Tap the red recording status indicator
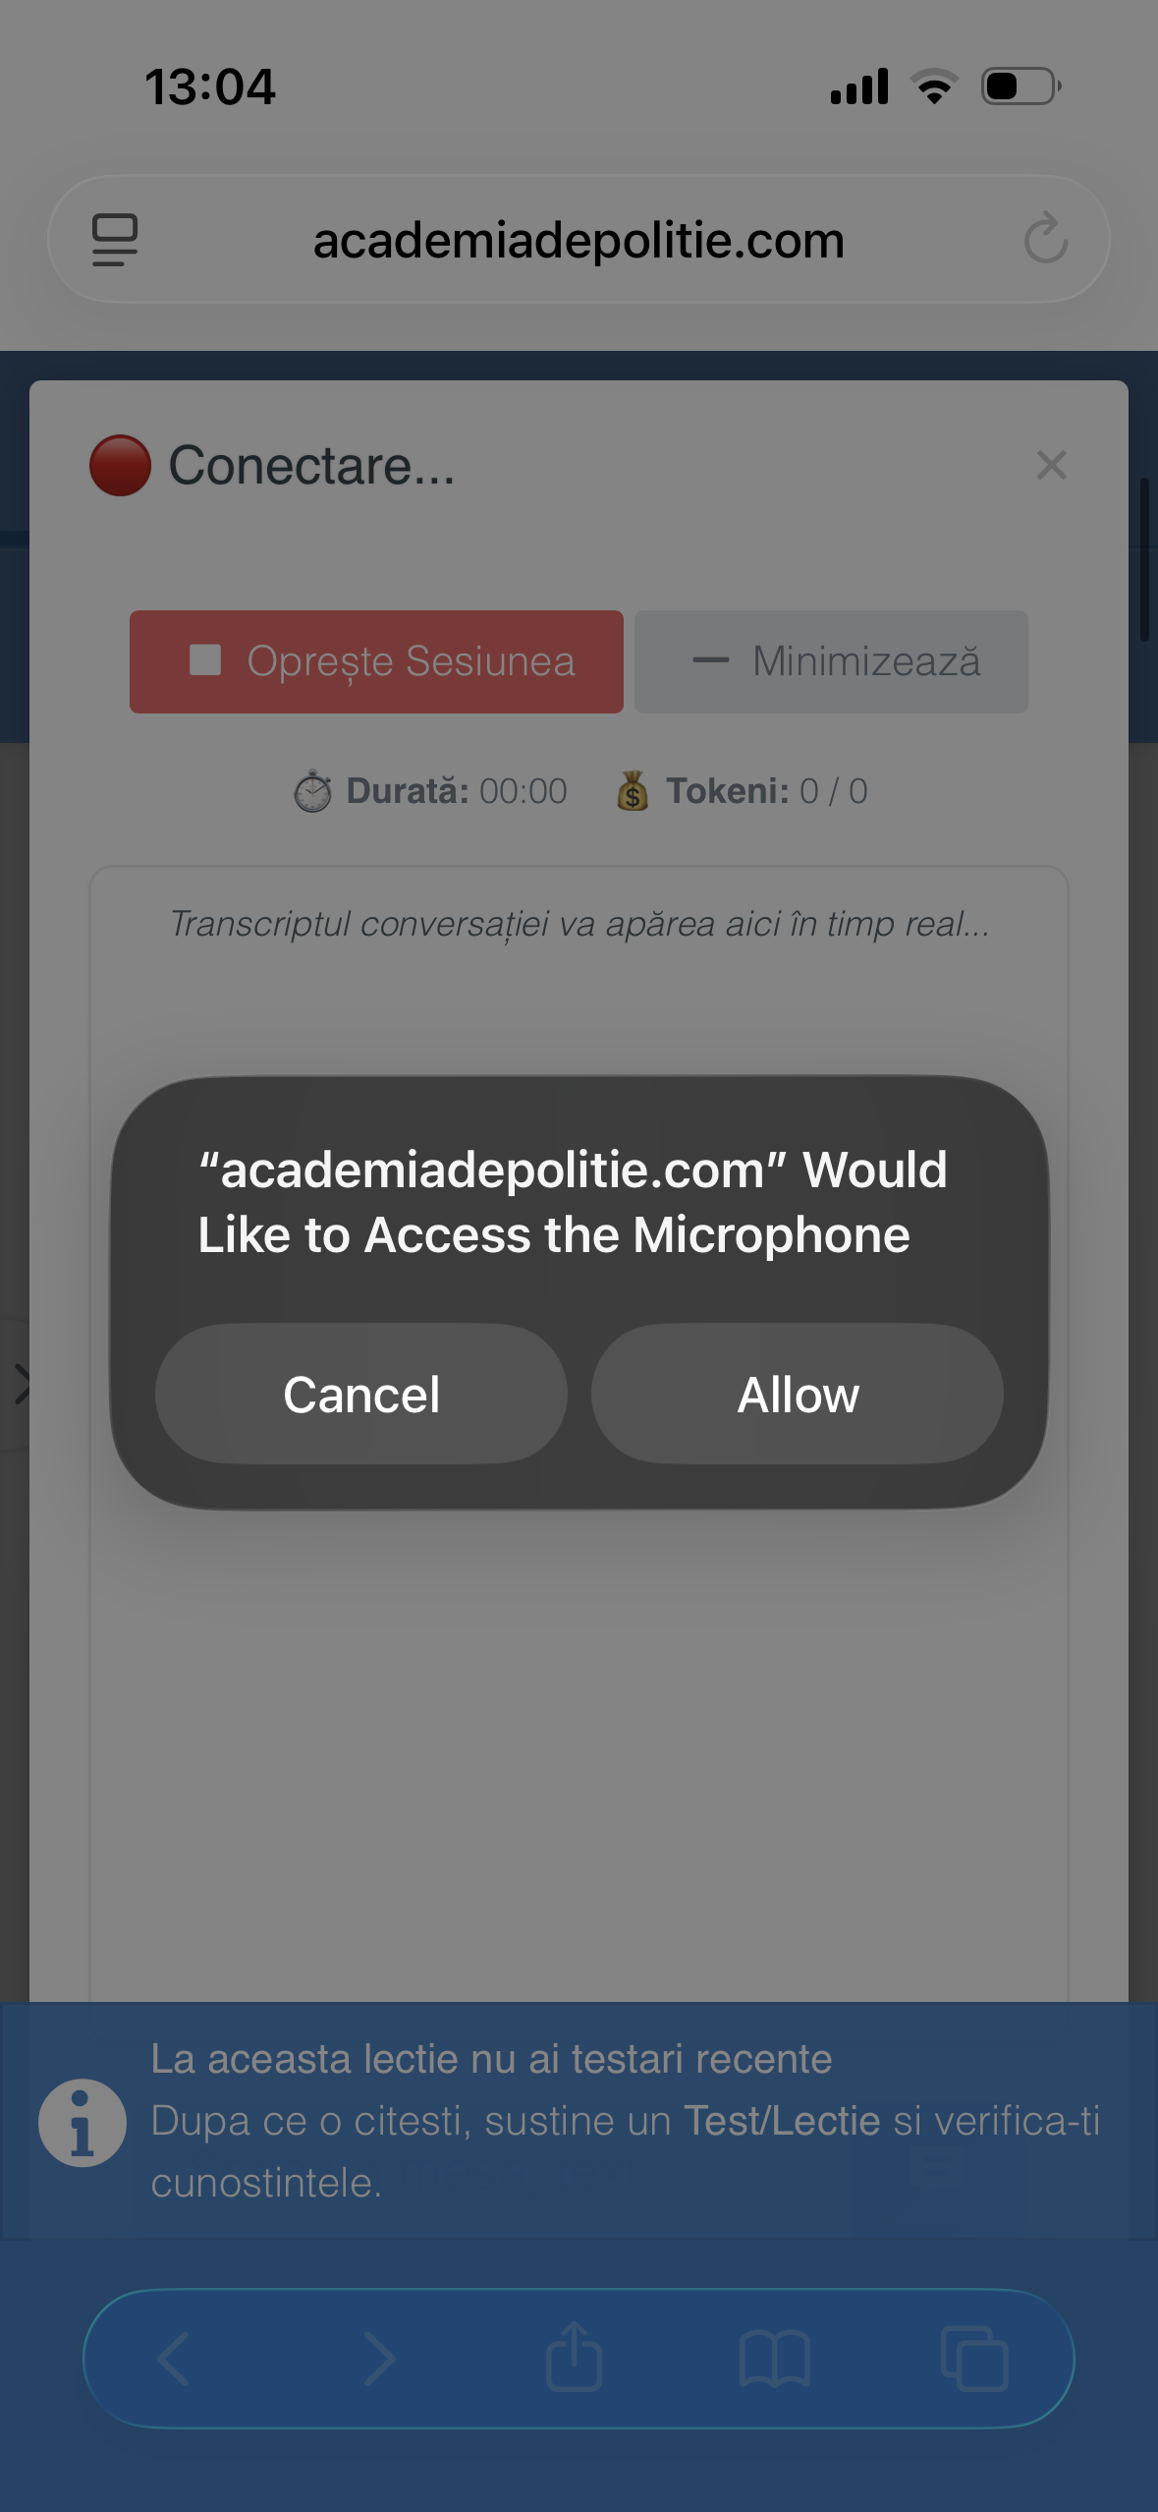This screenshot has height=2512, width=1158. (120, 465)
